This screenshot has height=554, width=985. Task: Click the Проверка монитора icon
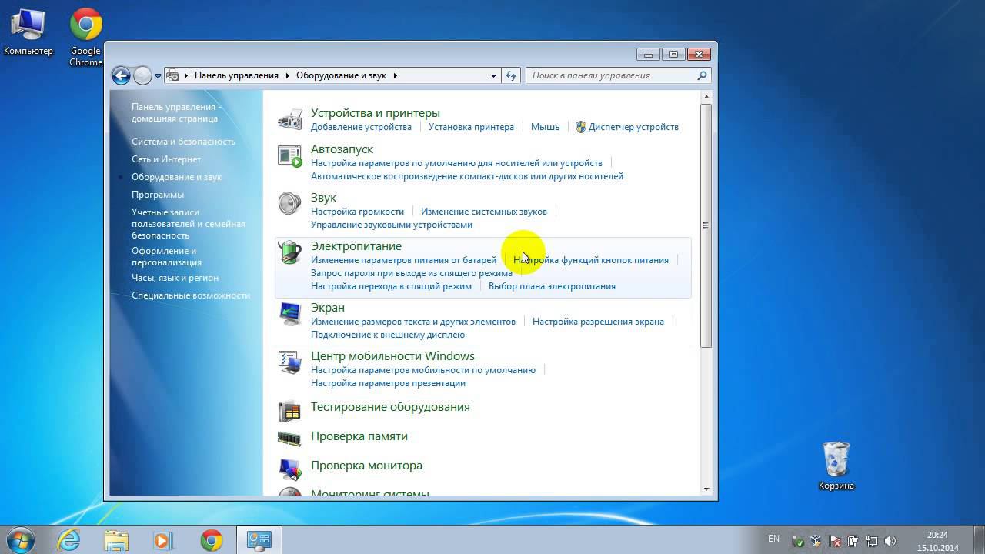pyautogui.click(x=290, y=468)
